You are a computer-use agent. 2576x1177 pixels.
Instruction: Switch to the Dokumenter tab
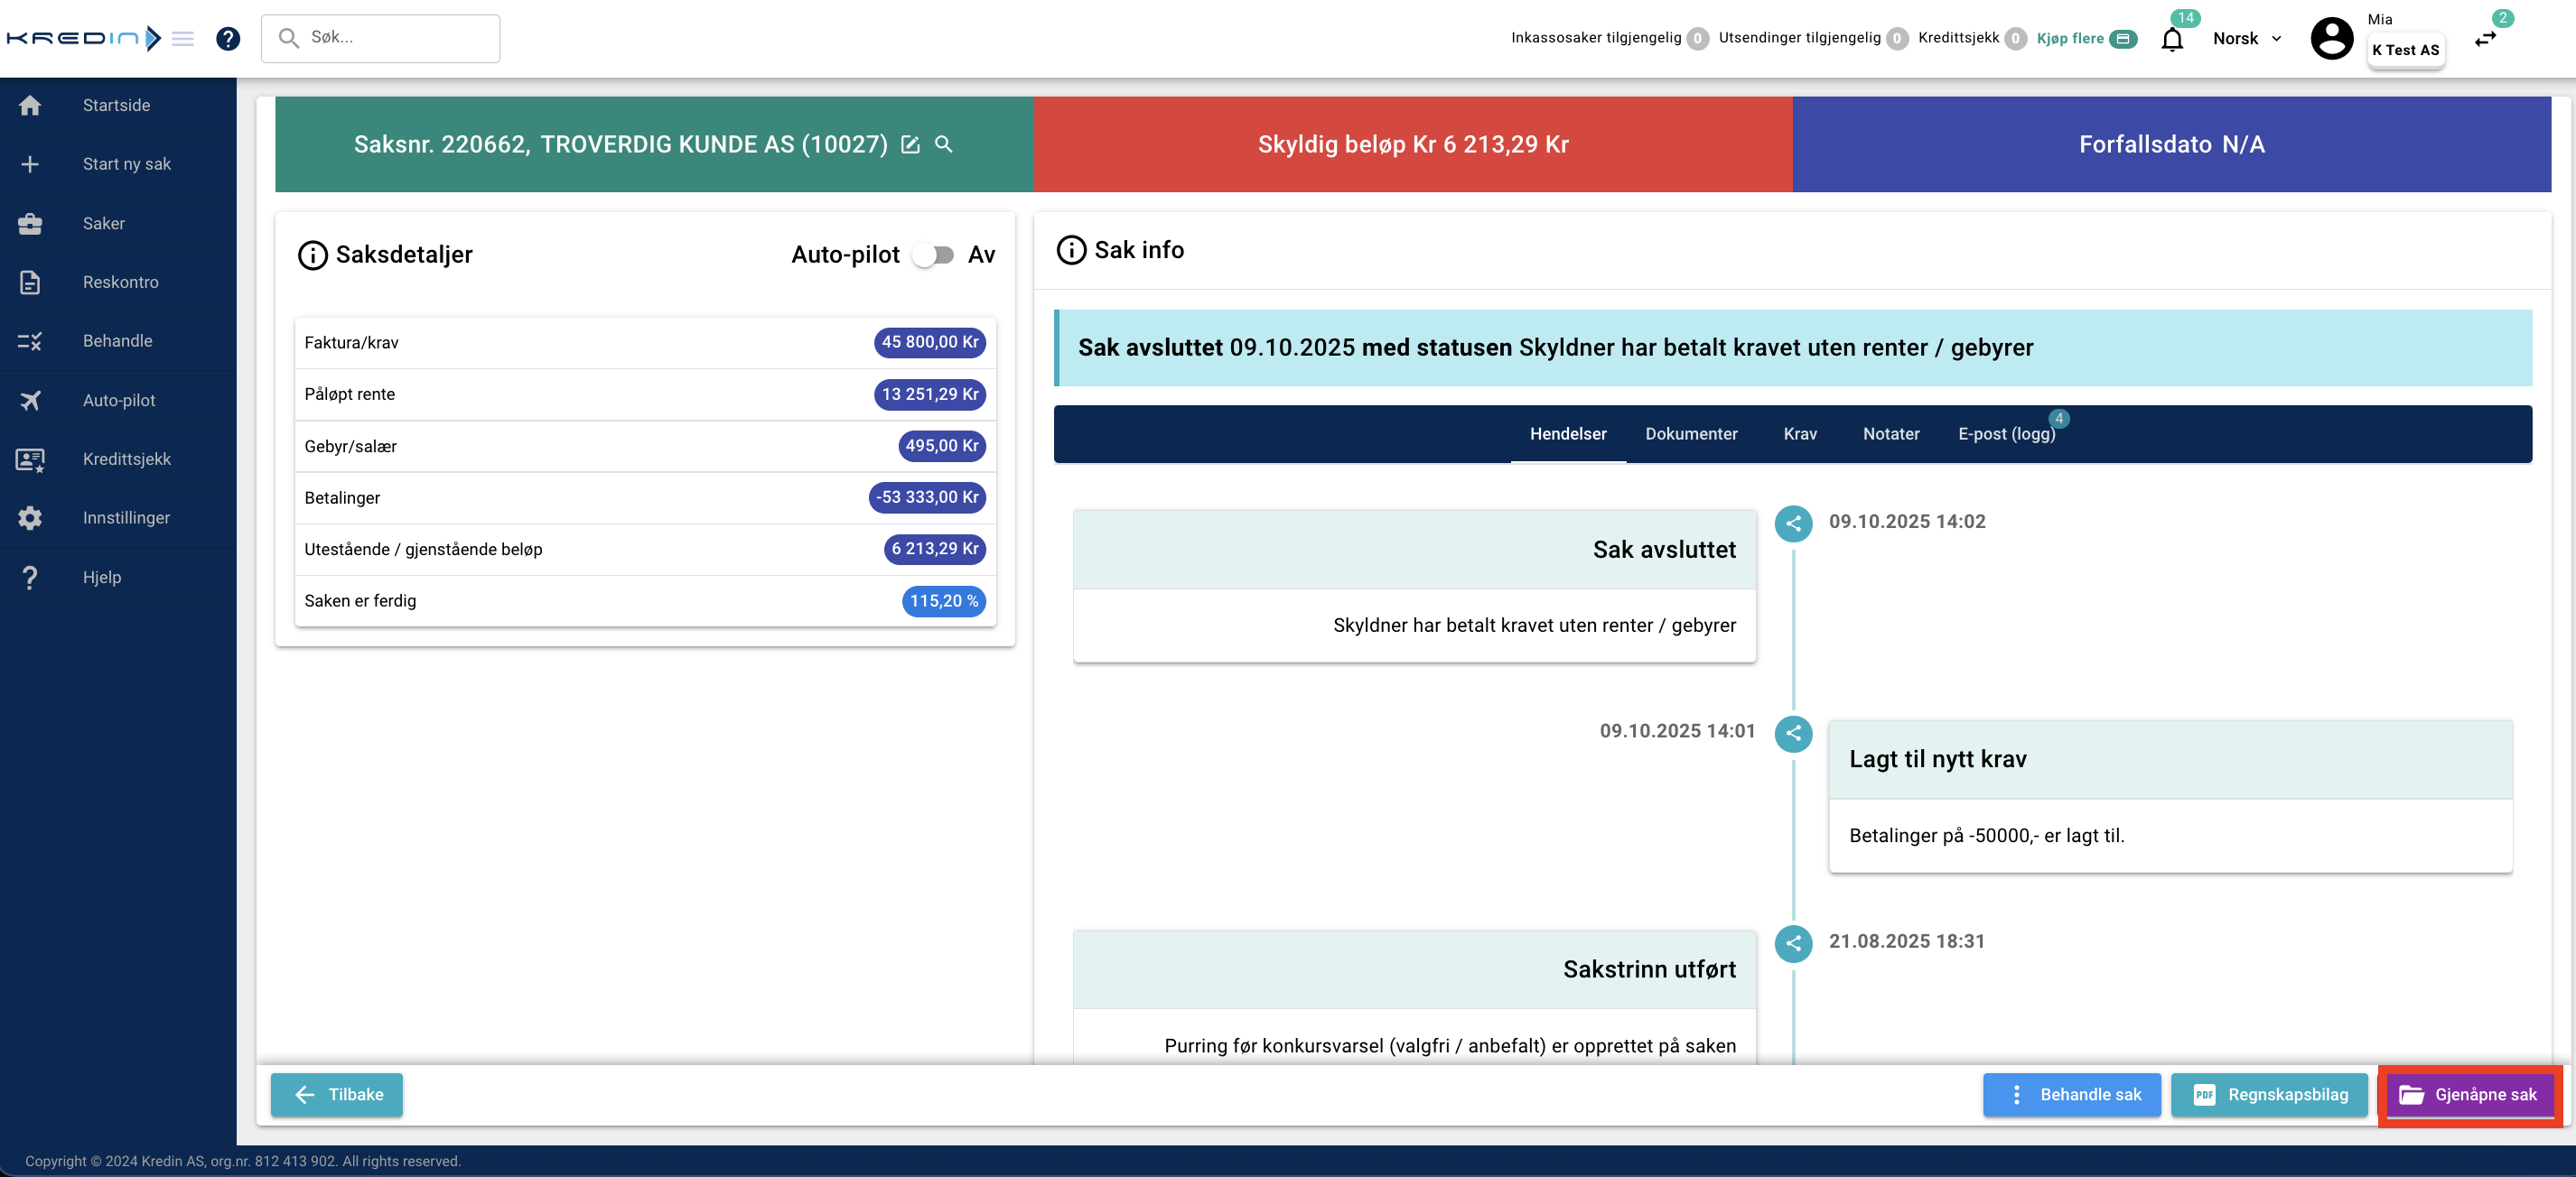(1691, 433)
